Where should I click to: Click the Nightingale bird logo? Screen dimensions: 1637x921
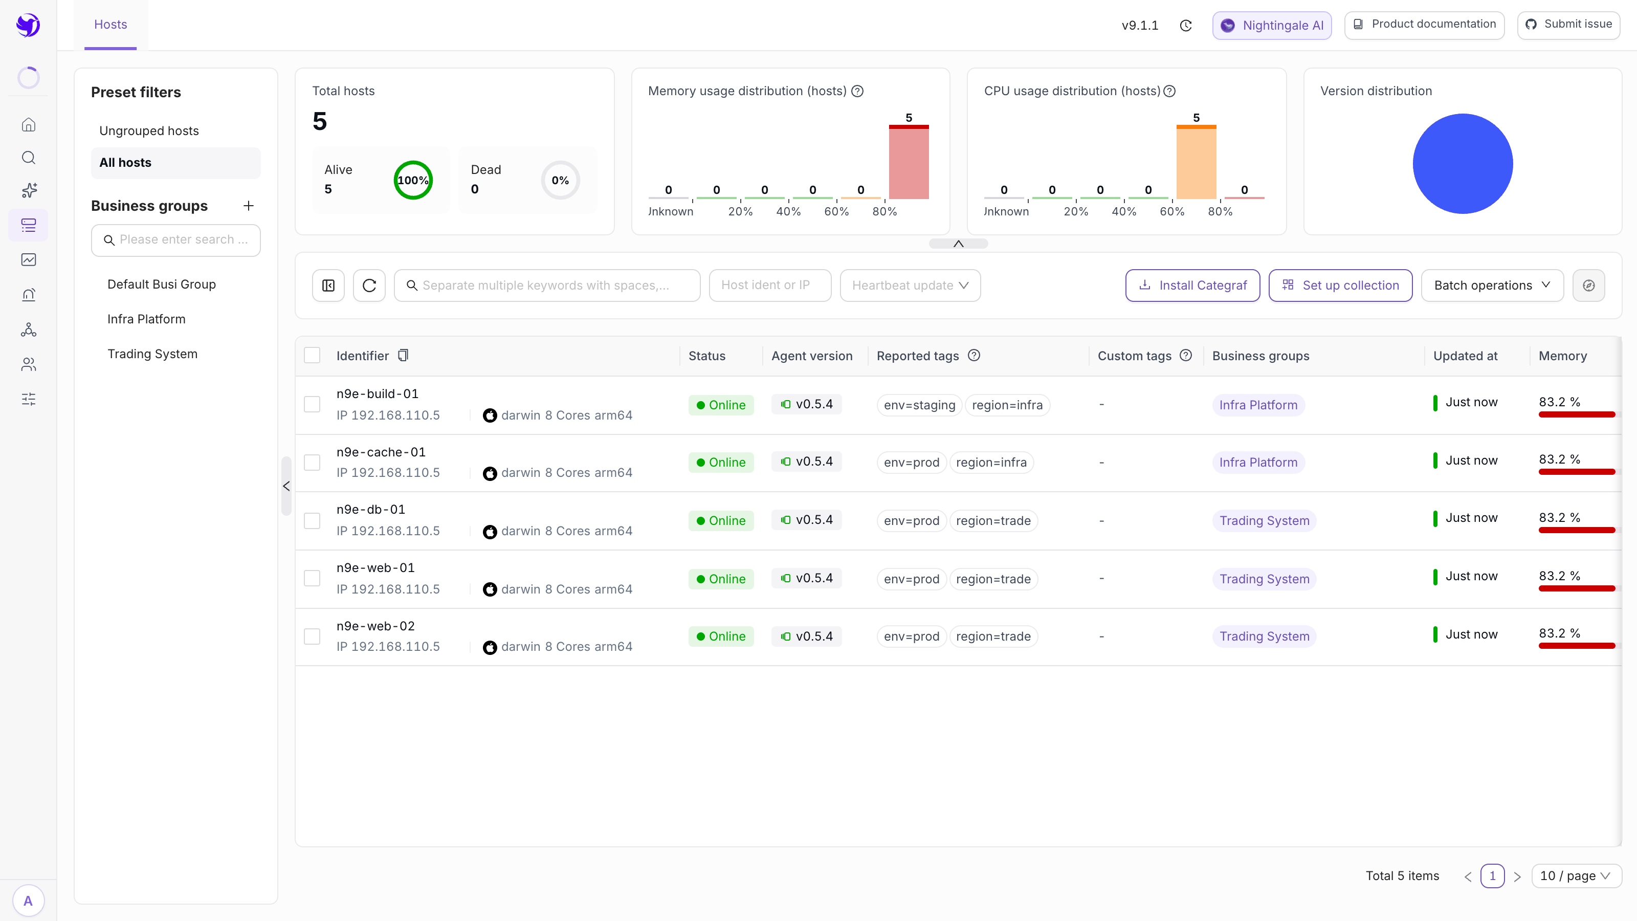click(x=29, y=26)
